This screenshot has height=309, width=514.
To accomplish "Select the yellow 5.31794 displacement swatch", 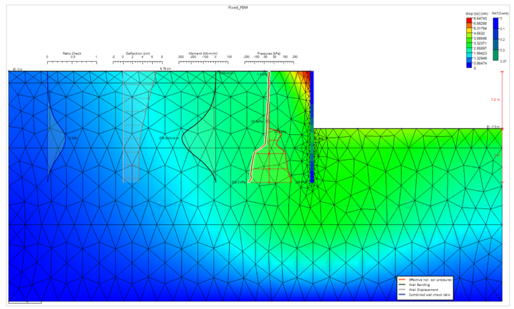I will point(470,30).
